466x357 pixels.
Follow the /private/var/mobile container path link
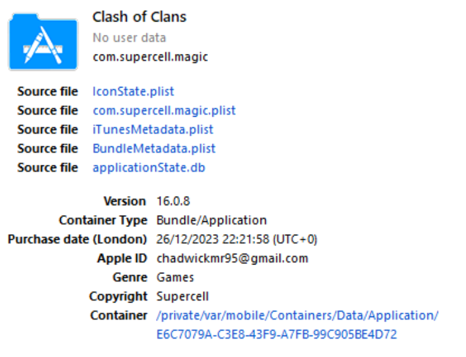(x=297, y=315)
